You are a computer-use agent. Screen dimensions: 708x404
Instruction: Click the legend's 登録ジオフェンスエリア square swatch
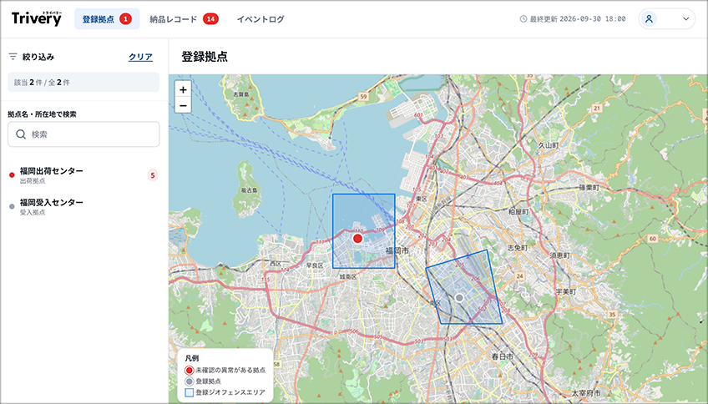pyautogui.click(x=190, y=392)
